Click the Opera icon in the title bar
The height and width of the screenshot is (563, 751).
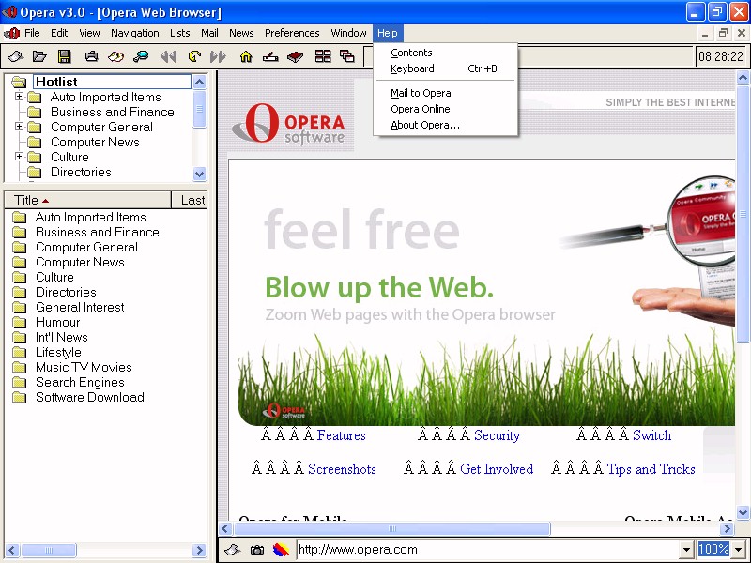(9, 11)
